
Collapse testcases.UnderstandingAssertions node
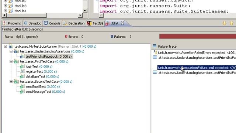[11, 51]
